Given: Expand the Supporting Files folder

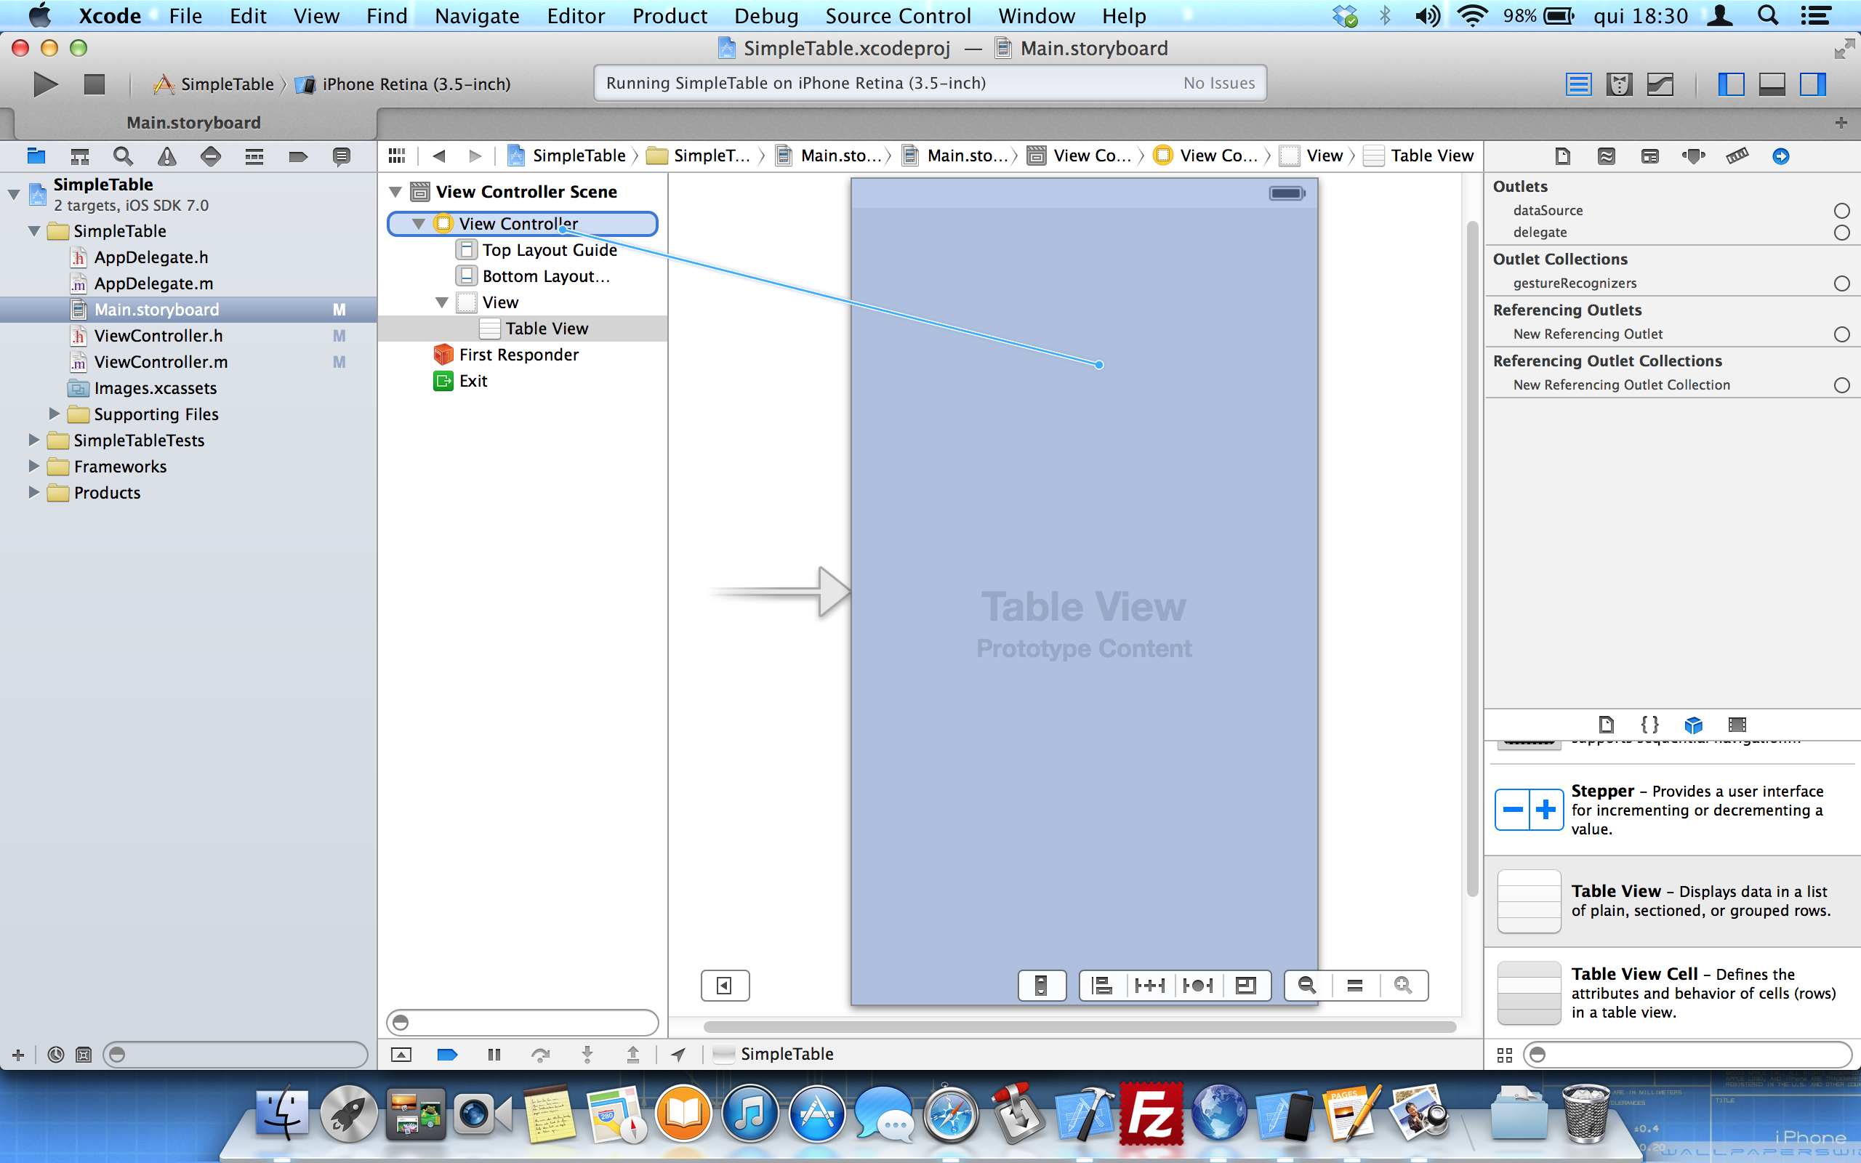Looking at the screenshot, I should 54,414.
